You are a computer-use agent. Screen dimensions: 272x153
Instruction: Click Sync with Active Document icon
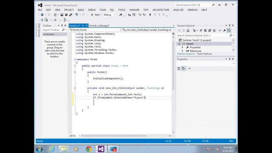pyautogui.click(x=201, y=31)
